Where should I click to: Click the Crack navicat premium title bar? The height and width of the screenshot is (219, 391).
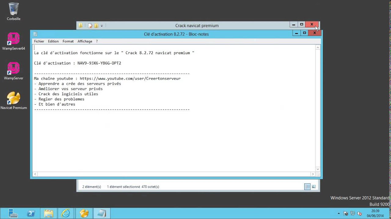(x=197, y=26)
